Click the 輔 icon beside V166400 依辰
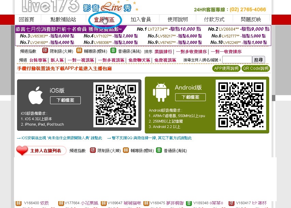Screen dimensions: 291x208 click(x=18, y=203)
